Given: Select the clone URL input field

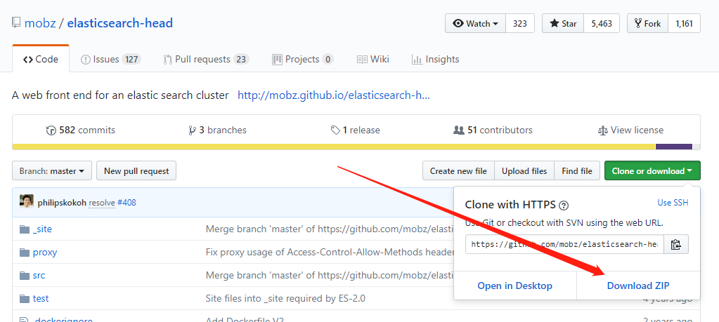Looking at the screenshot, I should click(564, 244).
